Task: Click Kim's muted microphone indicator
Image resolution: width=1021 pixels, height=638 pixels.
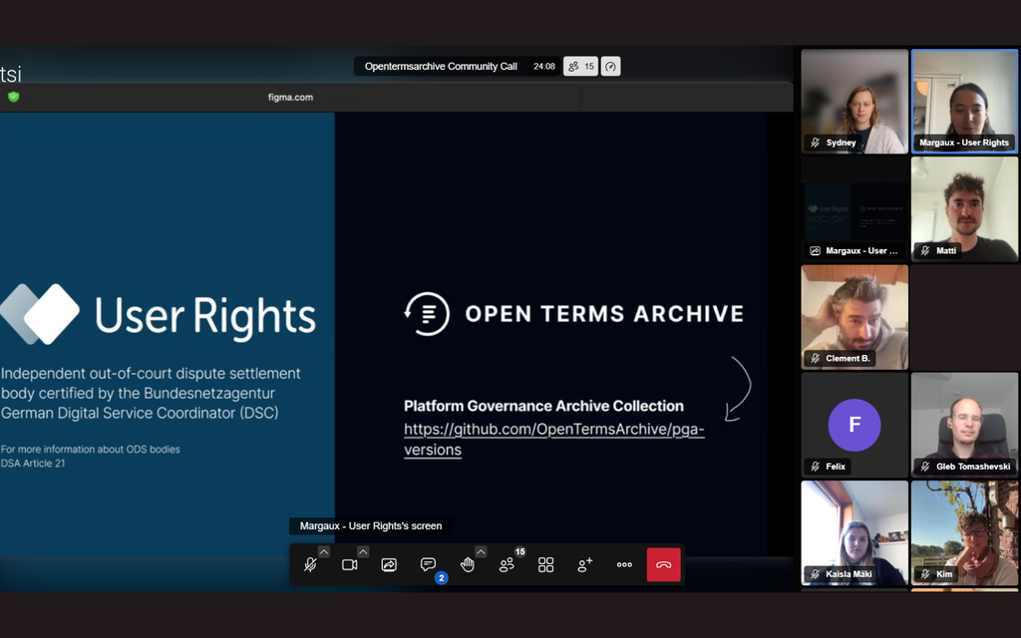Action: (x=924, y=574)
